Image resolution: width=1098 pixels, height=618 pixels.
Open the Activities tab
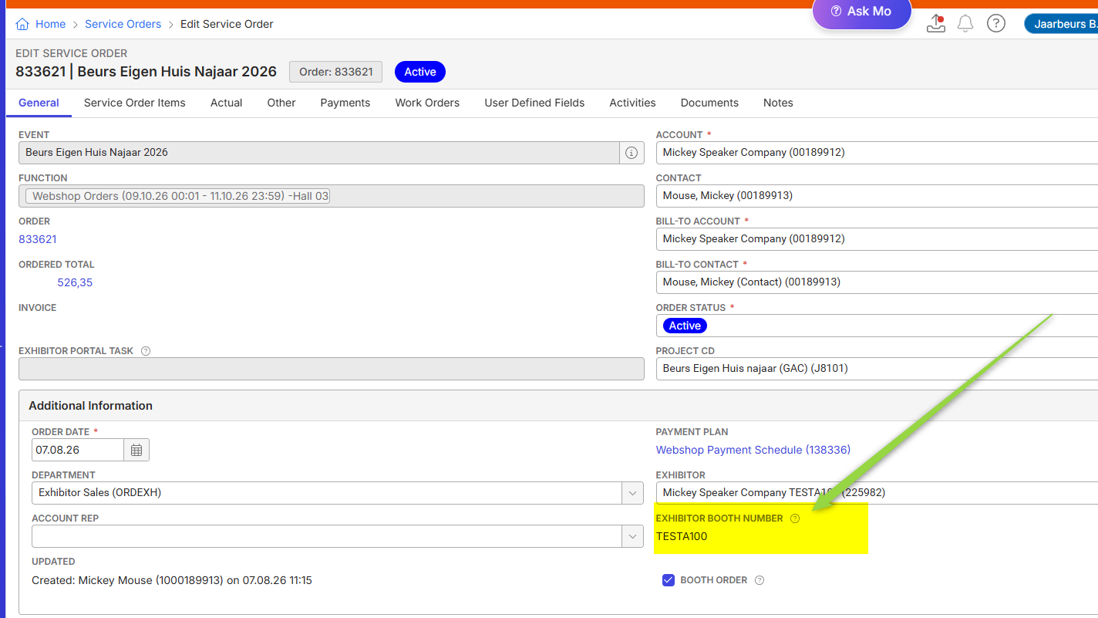(x=632, y=103)
